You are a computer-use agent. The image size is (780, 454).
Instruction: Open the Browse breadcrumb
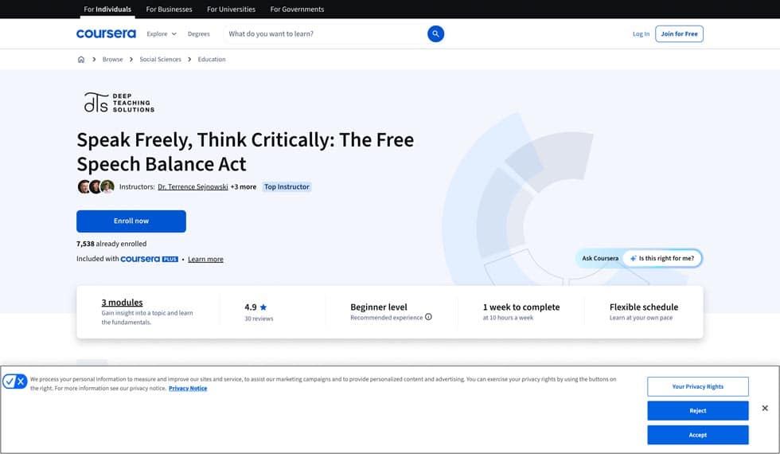(112, 59)
